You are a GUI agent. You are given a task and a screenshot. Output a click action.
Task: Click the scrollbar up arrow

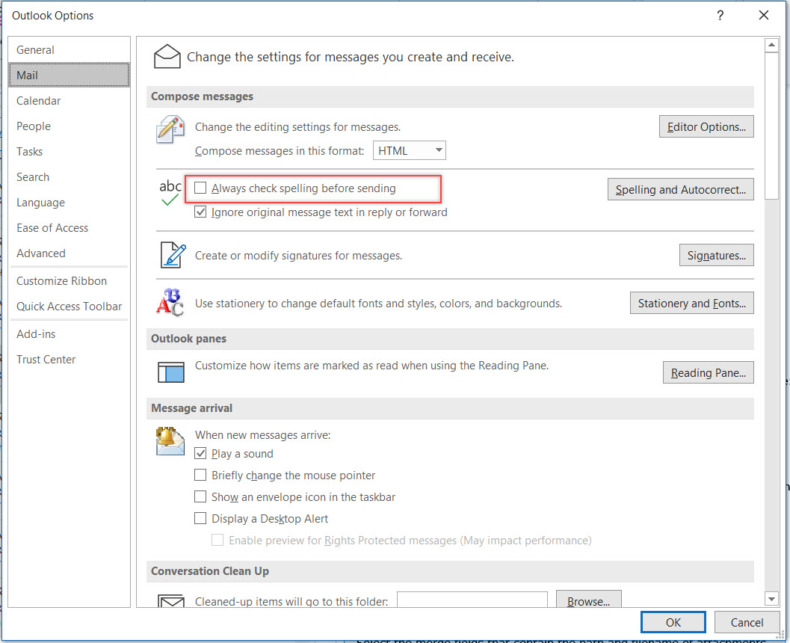pos(771,46)
